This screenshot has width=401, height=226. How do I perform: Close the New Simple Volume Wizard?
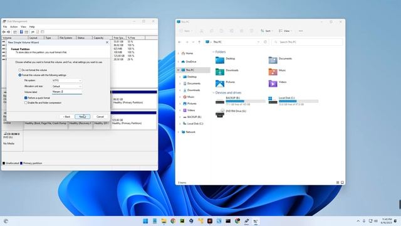107,42
